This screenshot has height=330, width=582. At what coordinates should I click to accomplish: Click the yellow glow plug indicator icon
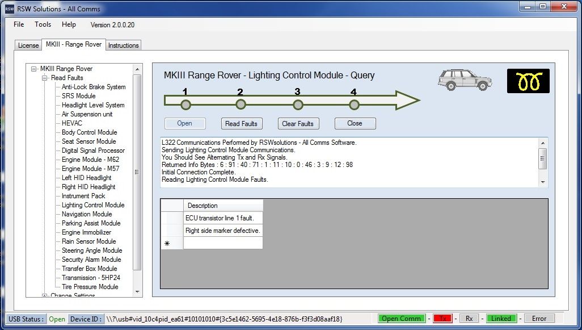click(x=528, y=81)
